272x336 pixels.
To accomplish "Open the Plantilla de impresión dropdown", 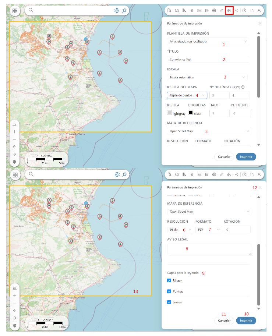I will (208, 41).
